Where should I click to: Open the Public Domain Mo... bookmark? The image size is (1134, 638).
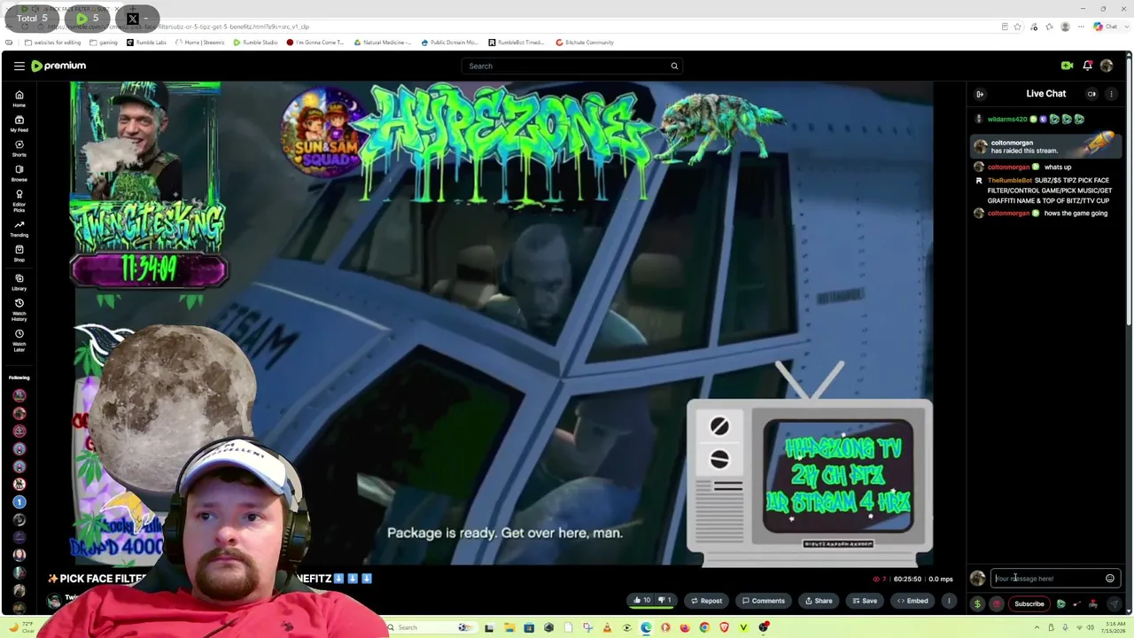pyautogui.click(x=450, y=43)
